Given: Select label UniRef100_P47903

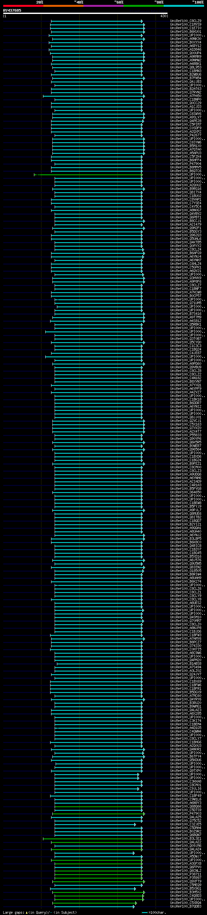Looking at the screenshot, I should point(186,813).
